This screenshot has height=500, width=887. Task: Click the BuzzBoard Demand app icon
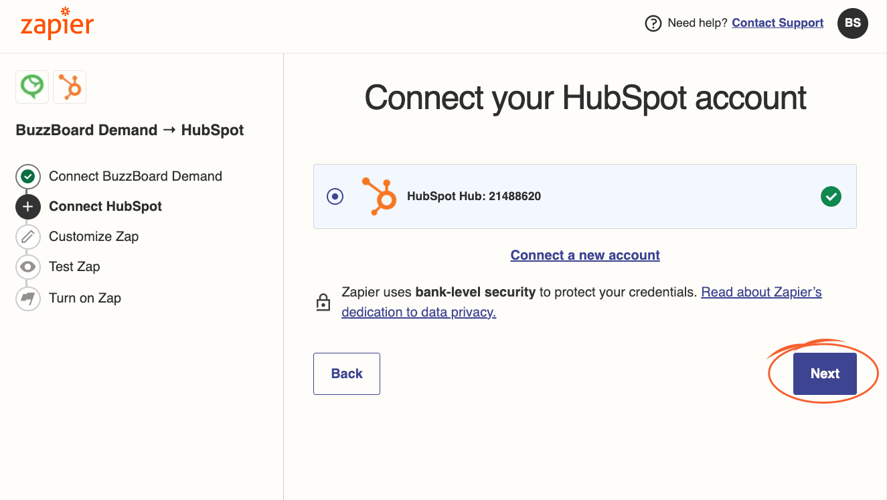click(32, 87)
